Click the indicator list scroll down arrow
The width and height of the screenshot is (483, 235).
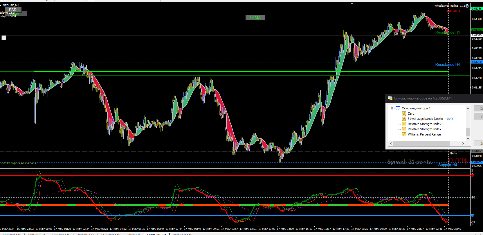click(x=468, y=139)
